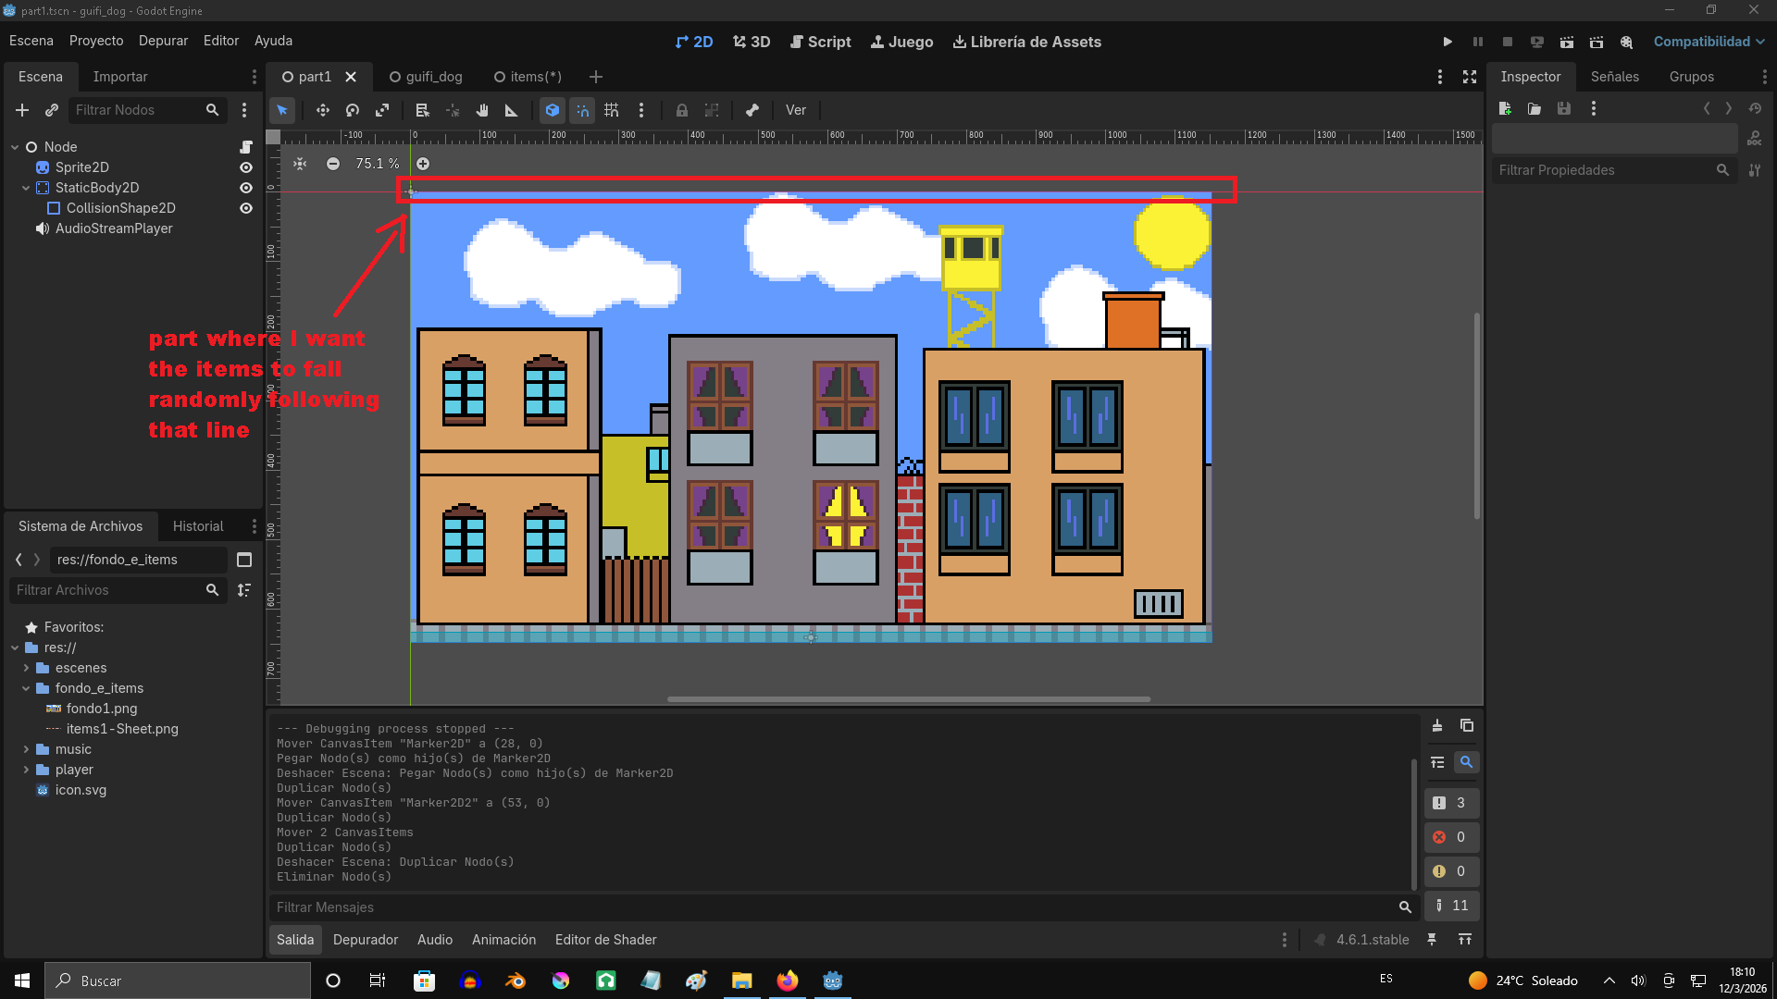
Task: Collapse the StaticBody2D tree node
Action: [x=26, y=188]
